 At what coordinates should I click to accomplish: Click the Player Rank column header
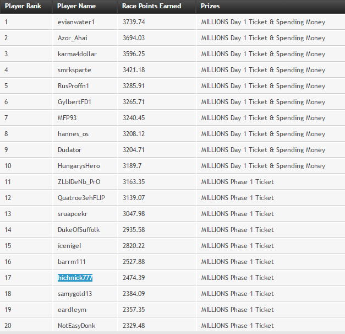(x=23, y=6)
